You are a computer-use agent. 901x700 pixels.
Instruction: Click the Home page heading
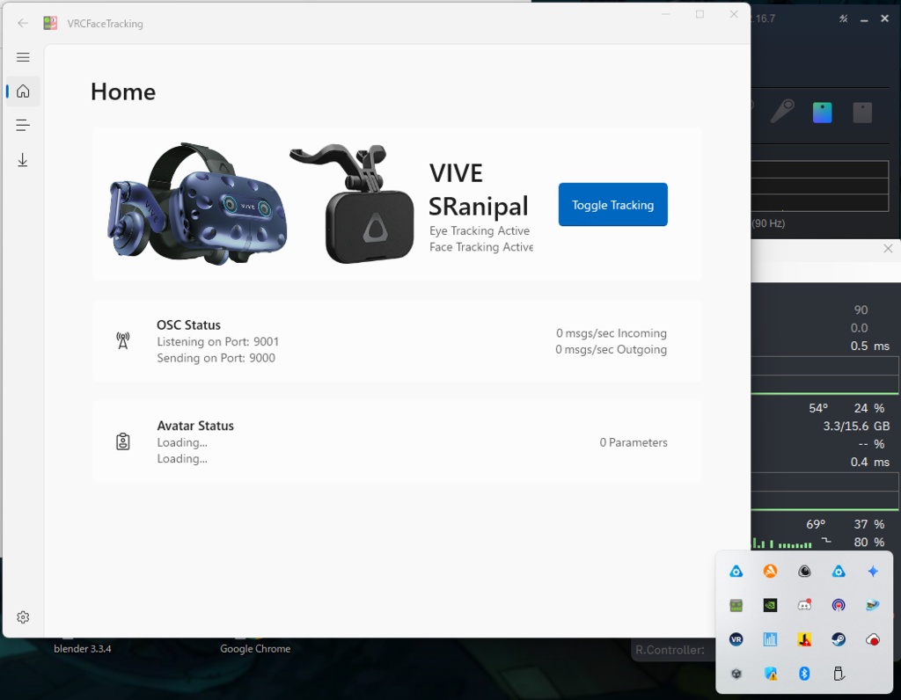[x=123, y=91]
